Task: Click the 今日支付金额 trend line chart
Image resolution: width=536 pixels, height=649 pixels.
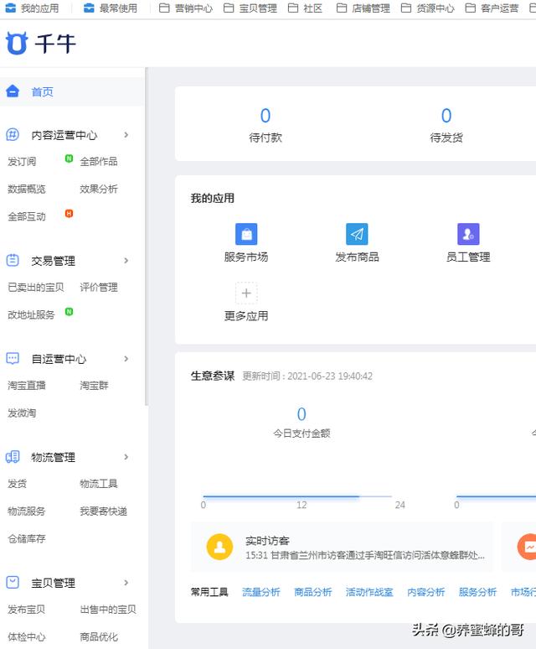Action: tap(297, 496)
